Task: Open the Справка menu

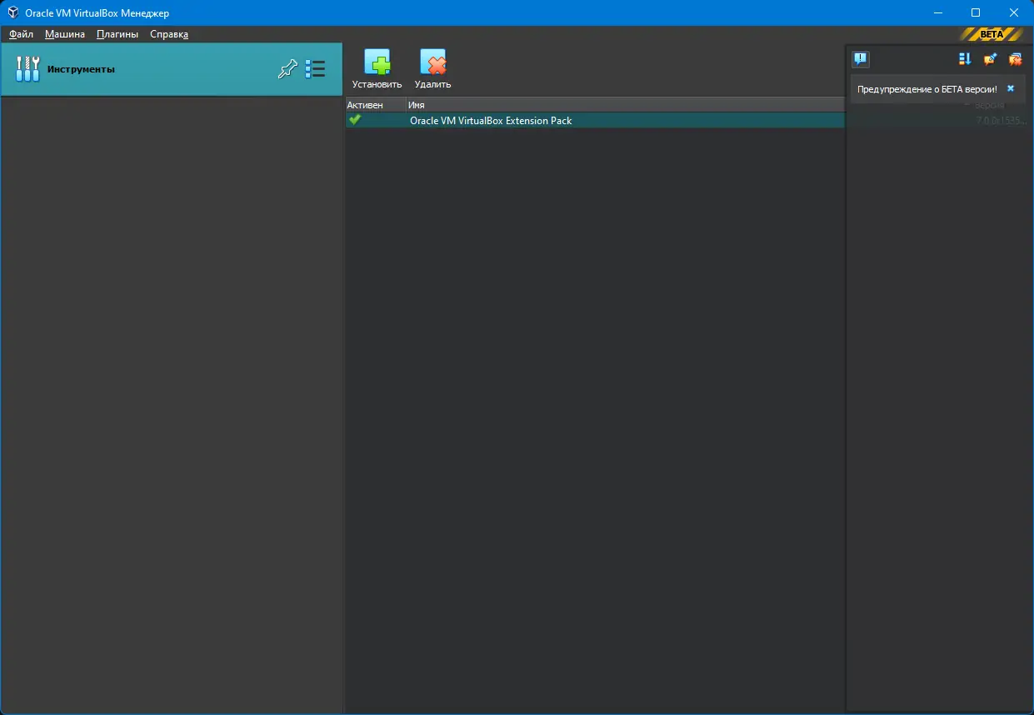Action: pyautogui.click(x=169, y=34)
